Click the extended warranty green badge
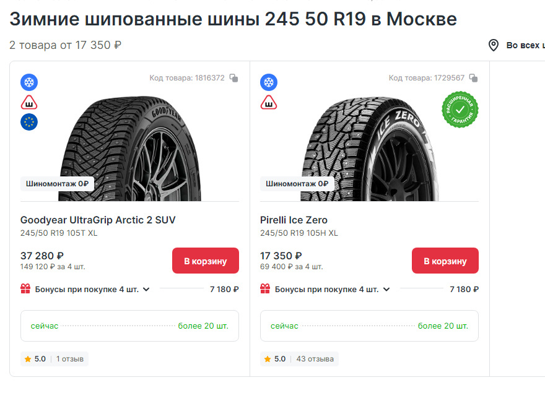Image resolution: width=545 pixels, height=393 pixels. point(460,110)
